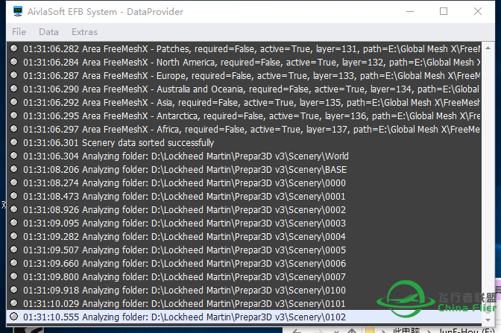Select the 'Analyzing folder ...Scenery\0001' line
This screenshot has width=501, height=333.
244,197
